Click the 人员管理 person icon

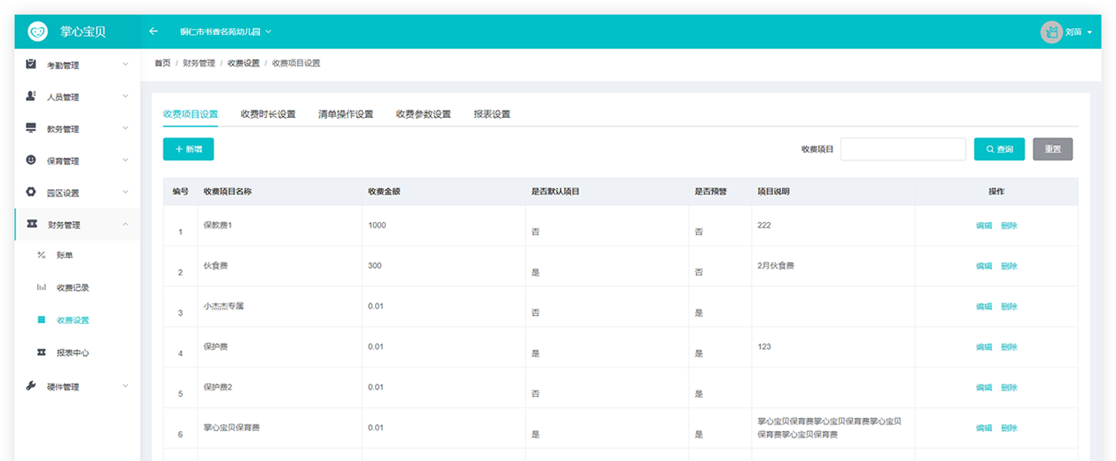[31, 96]
